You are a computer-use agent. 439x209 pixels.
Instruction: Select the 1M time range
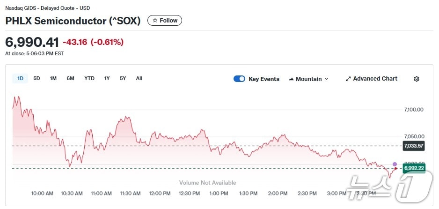click(53, 78)
